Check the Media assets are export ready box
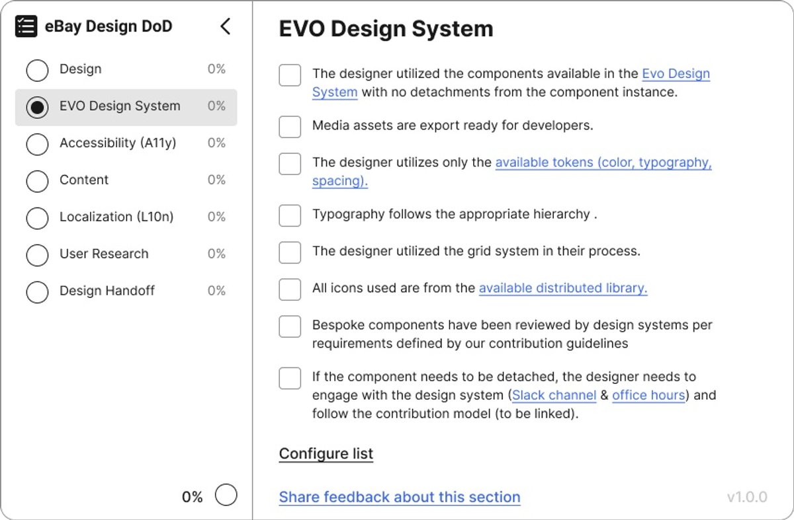Screen dimensions: 794x520 point(290,126)
